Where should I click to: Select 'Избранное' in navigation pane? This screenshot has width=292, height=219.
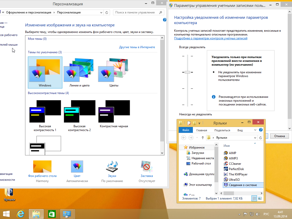(x=197, y=147)
